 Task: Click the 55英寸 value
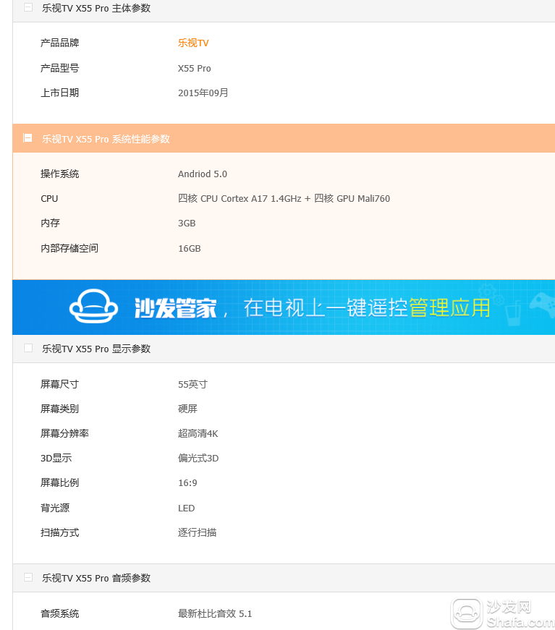coord(192,385)
